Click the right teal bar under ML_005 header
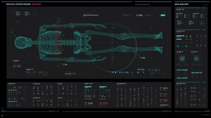This screenshot has width=211, height=118. (x=103, y=87)
